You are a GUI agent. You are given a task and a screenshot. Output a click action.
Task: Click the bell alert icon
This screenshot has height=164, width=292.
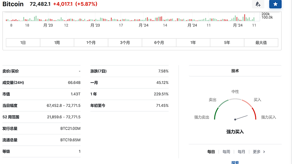258,4
